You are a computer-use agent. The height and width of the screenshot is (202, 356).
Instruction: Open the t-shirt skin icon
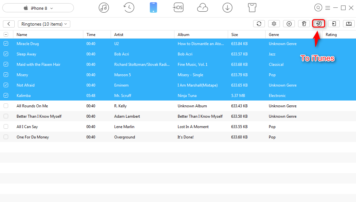(x=252, y=8)
